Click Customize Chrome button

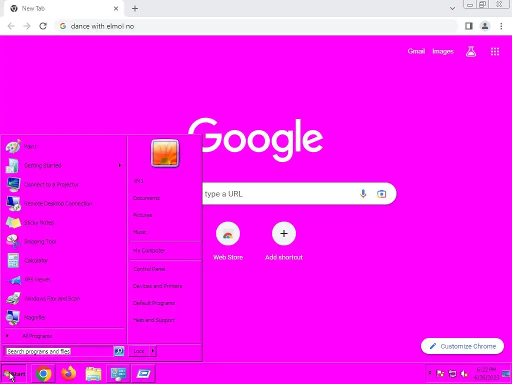click(x=462, y=346)
